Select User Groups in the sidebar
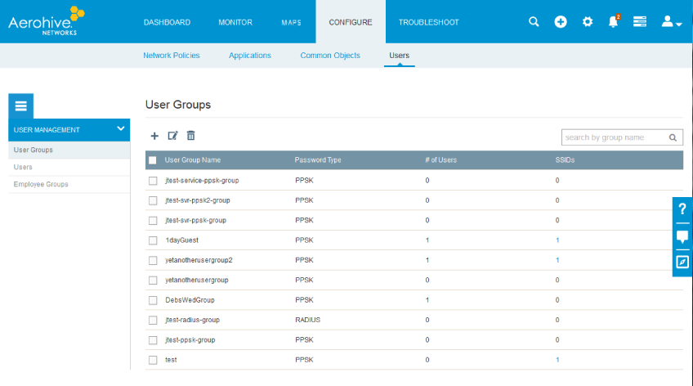The width and height of the screenshot is (693, 386). (x=69, y=150)
